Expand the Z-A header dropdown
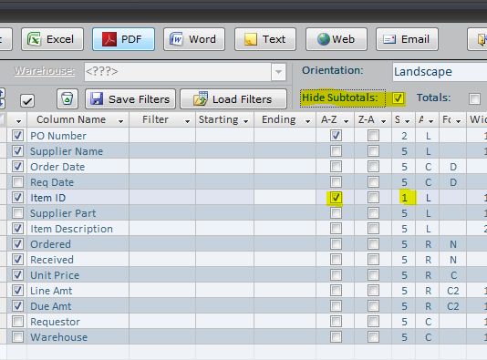This screenshot has width=487, height=360. 384,121
